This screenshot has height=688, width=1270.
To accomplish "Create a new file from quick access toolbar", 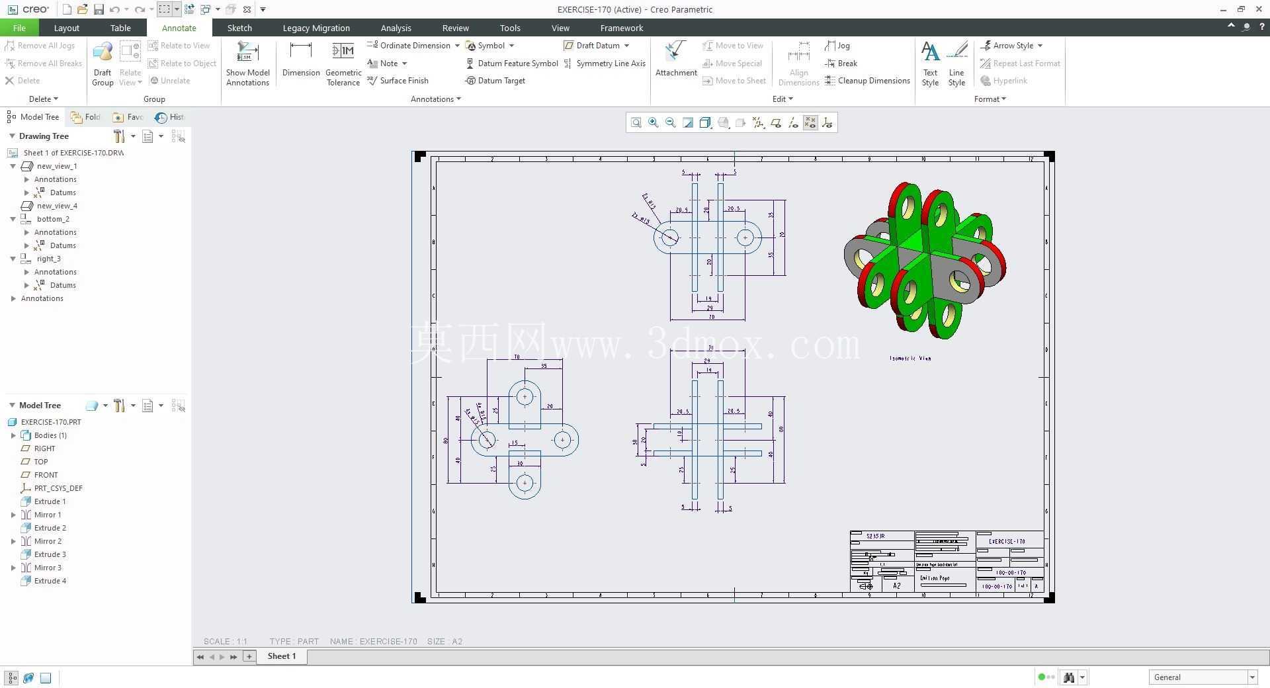I will [67, 9].
